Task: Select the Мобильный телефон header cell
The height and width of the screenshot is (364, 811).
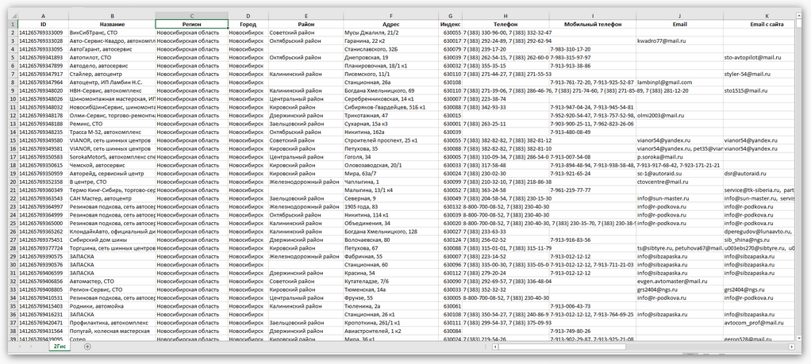Action: [592, 24]
